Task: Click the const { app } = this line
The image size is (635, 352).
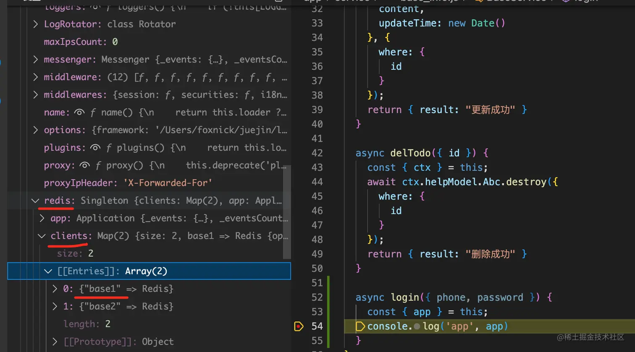Action: [428, 312]
